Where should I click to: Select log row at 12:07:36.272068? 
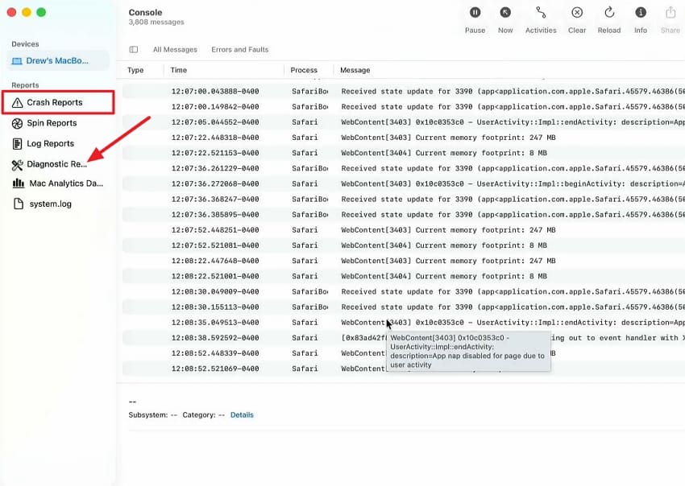[x=404, y=183]
